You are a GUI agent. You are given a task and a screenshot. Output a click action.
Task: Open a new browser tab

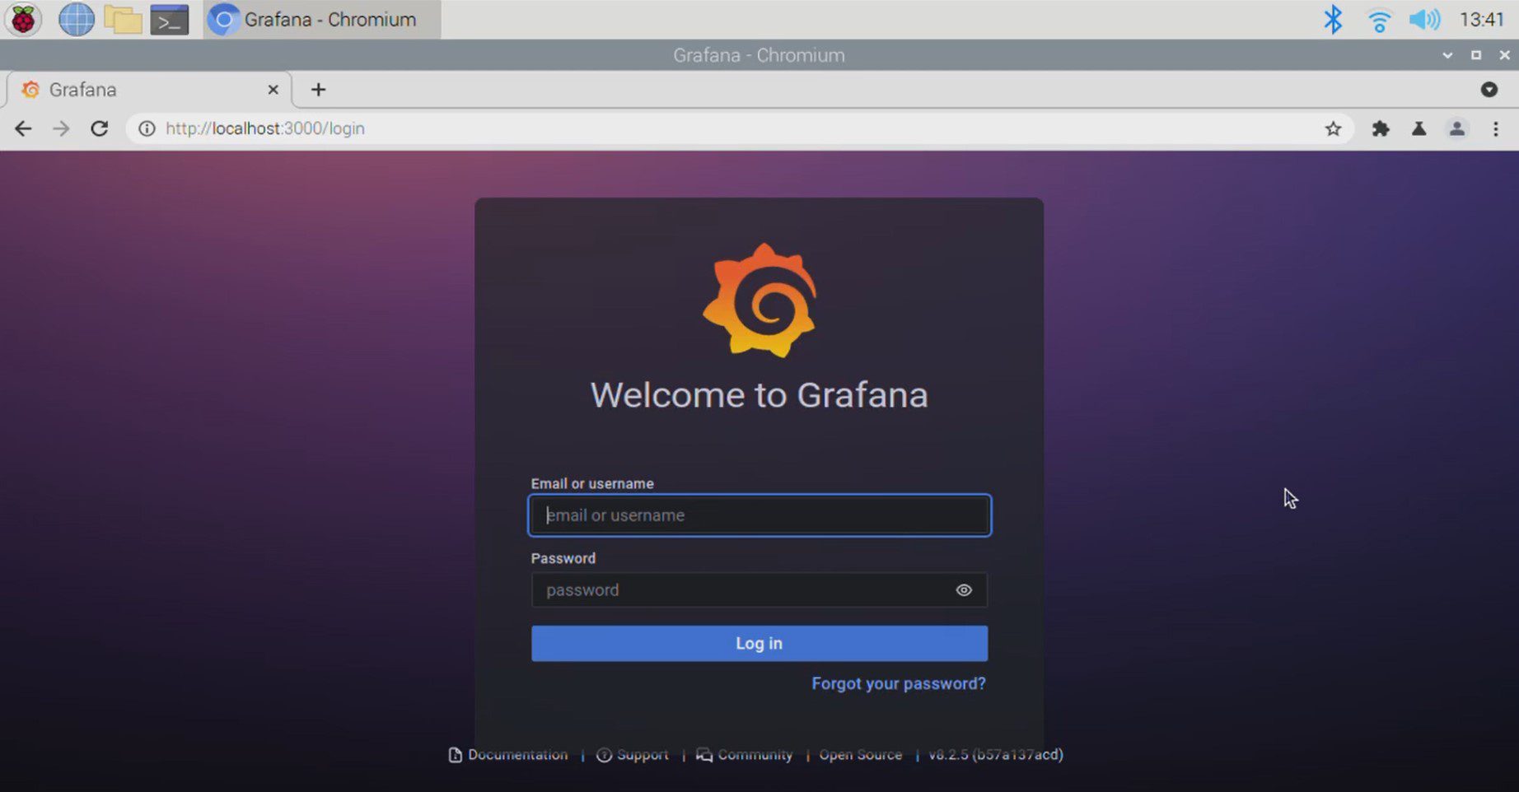tap(319, 90)
